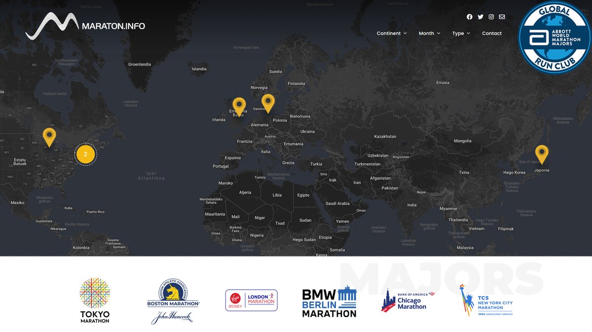Expand the Continent dropdown menu
Screen dimensions: 592x332
(392, 34)
